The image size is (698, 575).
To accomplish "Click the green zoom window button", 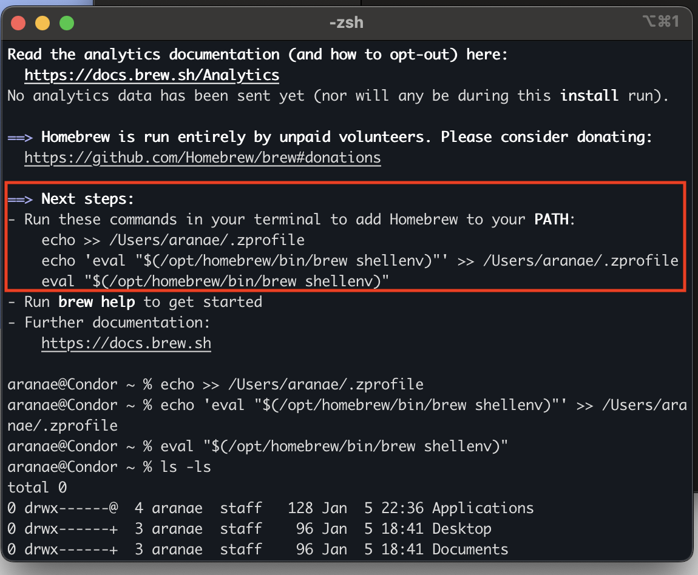I will pos(67,22).
